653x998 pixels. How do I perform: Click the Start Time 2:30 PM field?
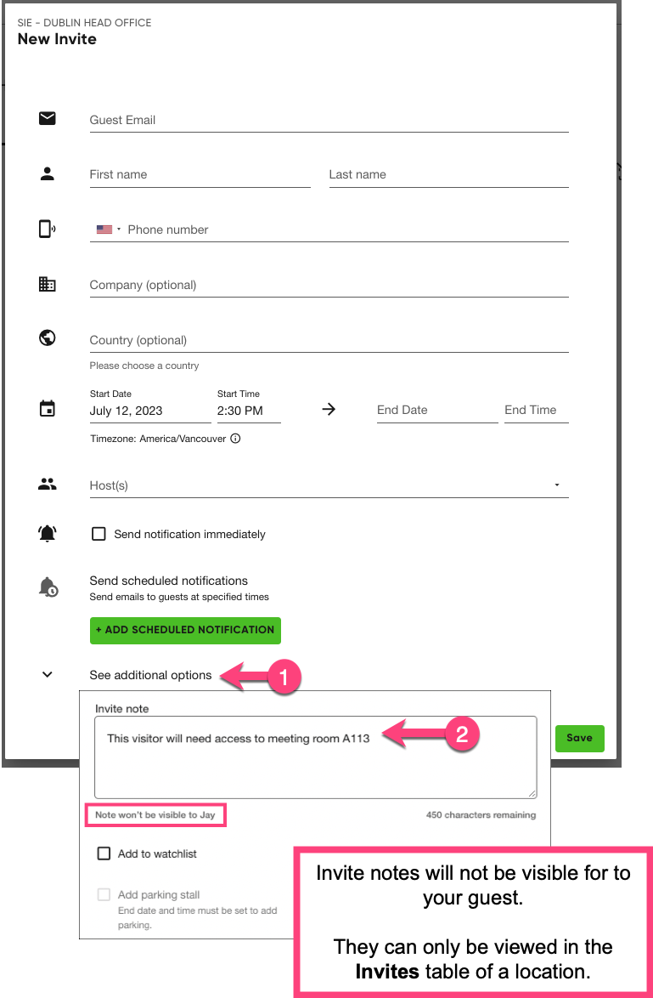tap(248, 411)
